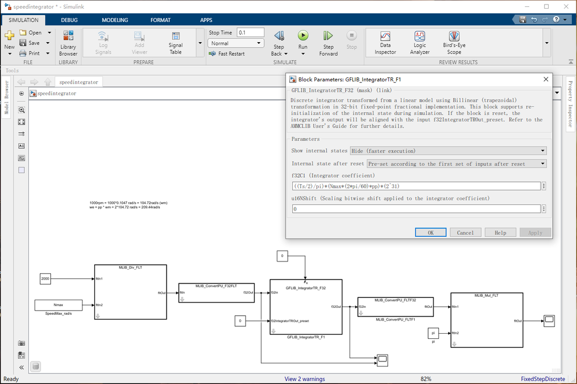Switch to the SIMULATION tab
This screenshot has width=577, height=384.
[24, 20]
